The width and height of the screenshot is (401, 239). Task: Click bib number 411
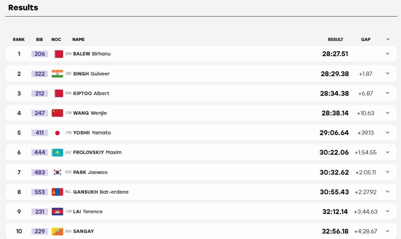40,133
